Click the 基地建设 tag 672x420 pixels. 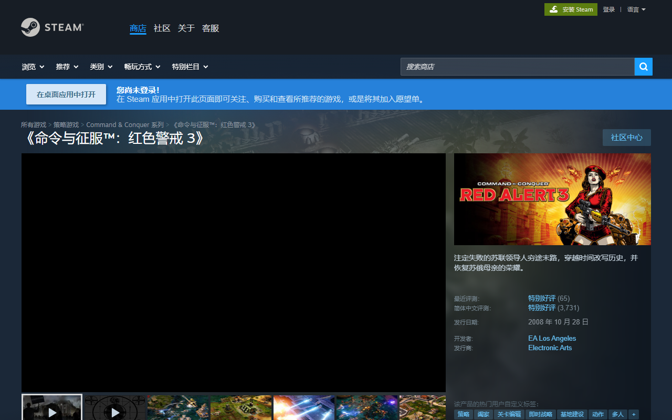(x=572, y=414)
